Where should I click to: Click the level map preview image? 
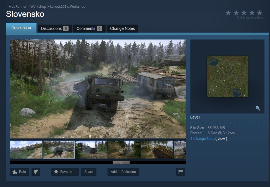pos(227,77)
